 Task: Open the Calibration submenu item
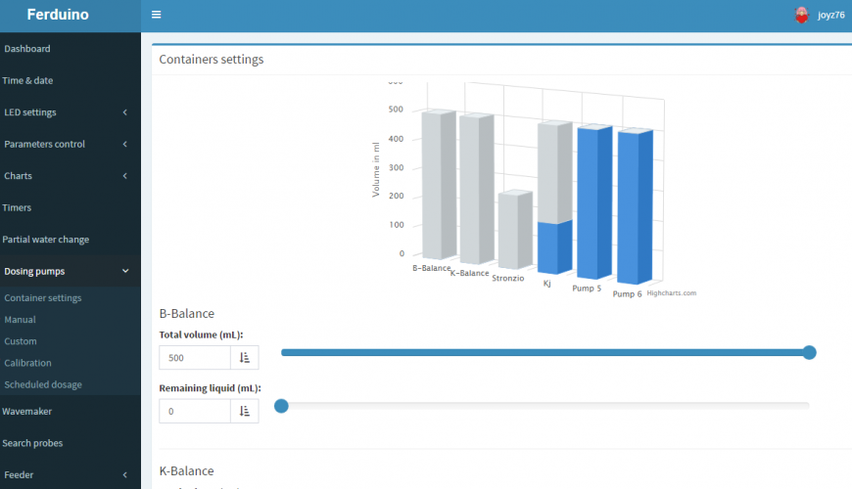point(28,363)
